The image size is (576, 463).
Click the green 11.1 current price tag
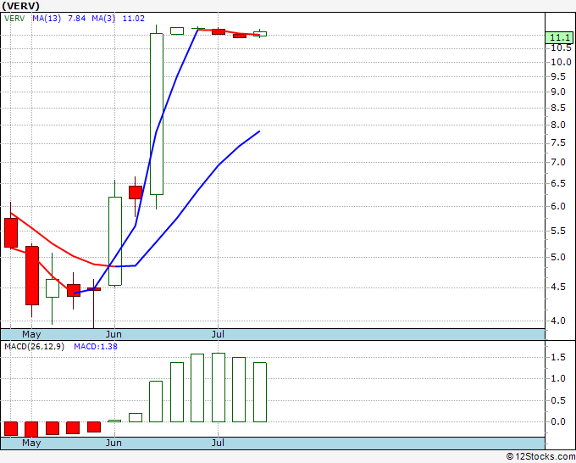click(559, 37)
